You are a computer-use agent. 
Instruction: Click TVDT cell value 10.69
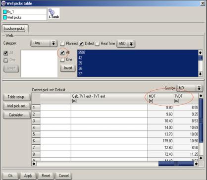(x=186, y=127)
